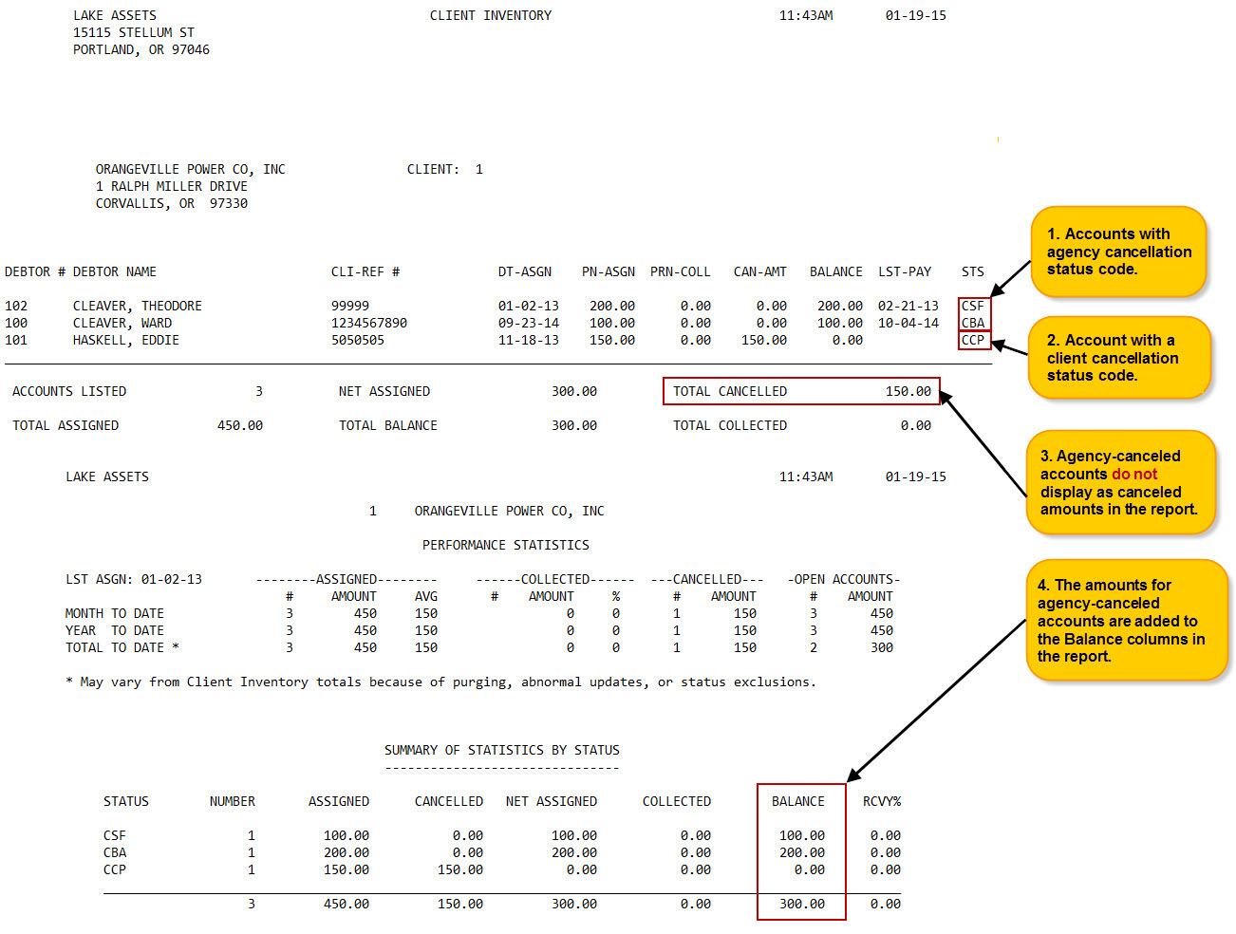Screen dimensions: 1236x934
Task: Click the CSF status code for Theodore Cleaver
Action: click(x=973, y=306)
